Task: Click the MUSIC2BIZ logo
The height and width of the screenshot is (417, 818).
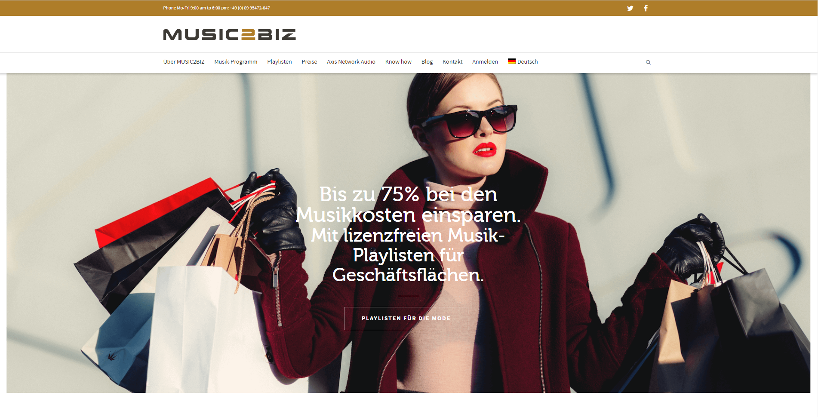Action: pos(229,34)
